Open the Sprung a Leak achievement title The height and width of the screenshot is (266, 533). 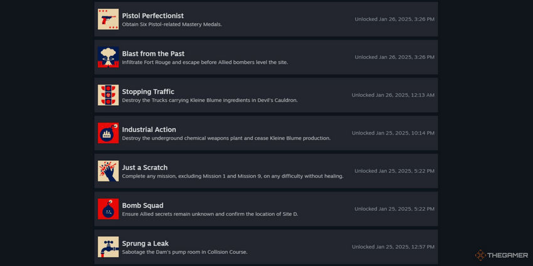(145, 243)
